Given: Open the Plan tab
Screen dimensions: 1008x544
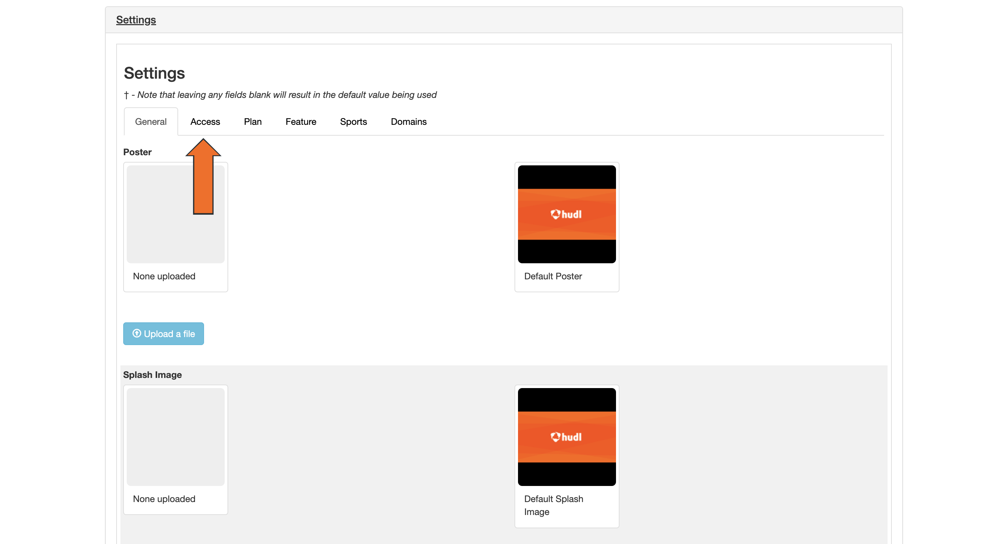Looking at the screenshot, I should coord(253,122).
